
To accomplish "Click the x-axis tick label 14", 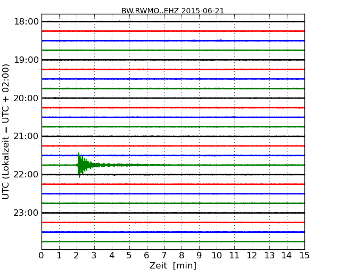I will coord(287,255).
